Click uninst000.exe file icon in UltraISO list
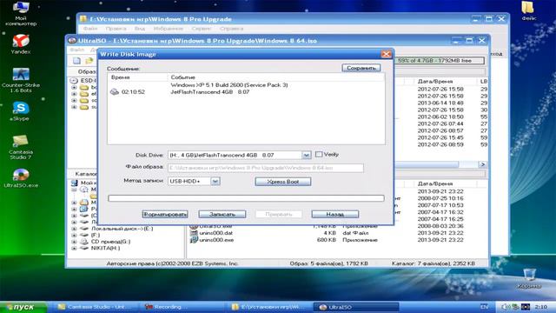This screenshot has height=313, width=556. (x=193, y=240)
